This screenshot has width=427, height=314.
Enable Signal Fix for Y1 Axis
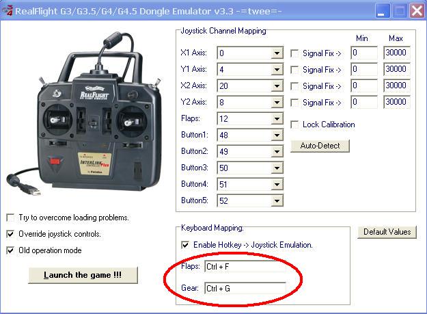click(294, 70)
